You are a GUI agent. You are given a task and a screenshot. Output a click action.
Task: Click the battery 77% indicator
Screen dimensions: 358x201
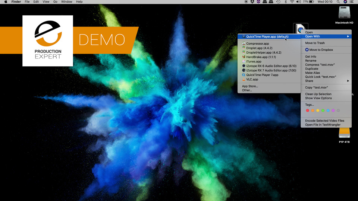point(309,1)
